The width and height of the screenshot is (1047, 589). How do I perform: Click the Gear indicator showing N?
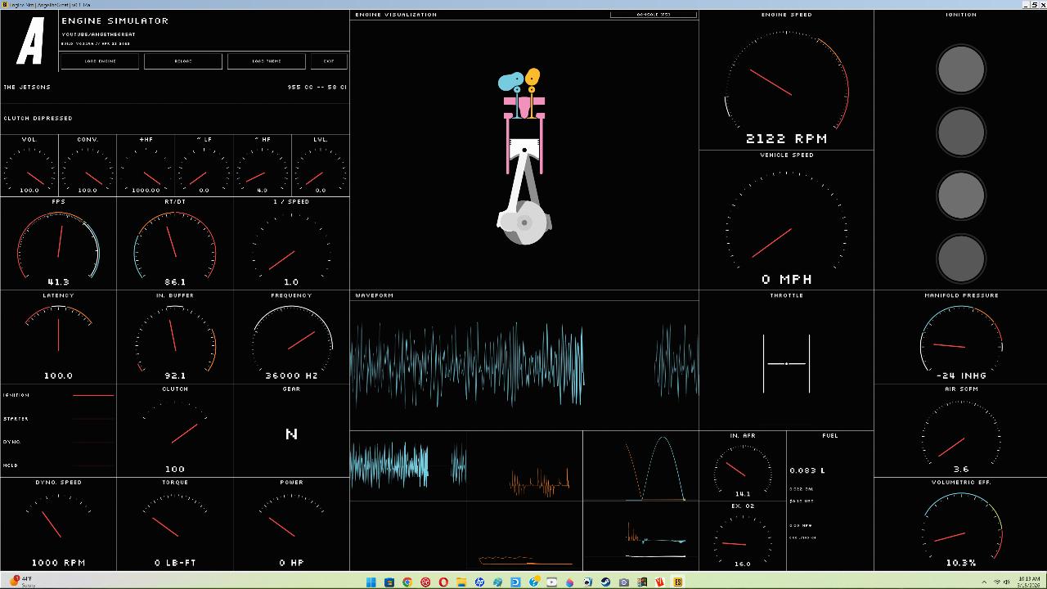click(x=291, y=434)
